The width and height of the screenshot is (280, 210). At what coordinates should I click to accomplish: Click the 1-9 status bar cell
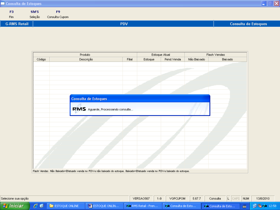tap(159, 198)
